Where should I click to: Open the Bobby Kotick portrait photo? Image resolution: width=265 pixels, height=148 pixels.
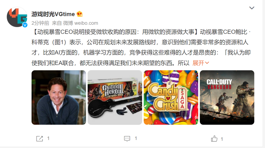pos(59,97)
